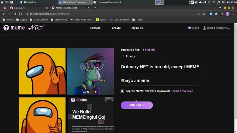The image size is (237, 133).
Task: Open the Wallet bookmarks folder
Action: click(8, 20)
